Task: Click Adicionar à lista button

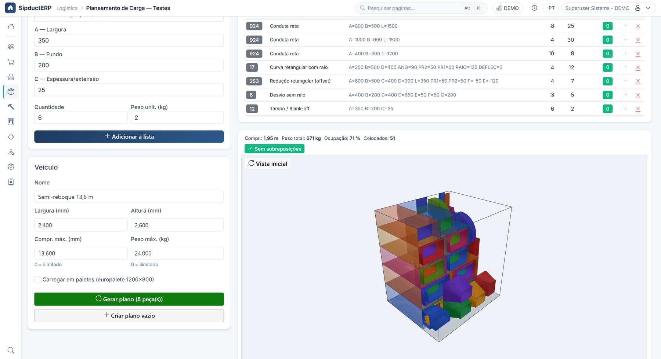Action: pyautogui.click(x=129, y=136)
